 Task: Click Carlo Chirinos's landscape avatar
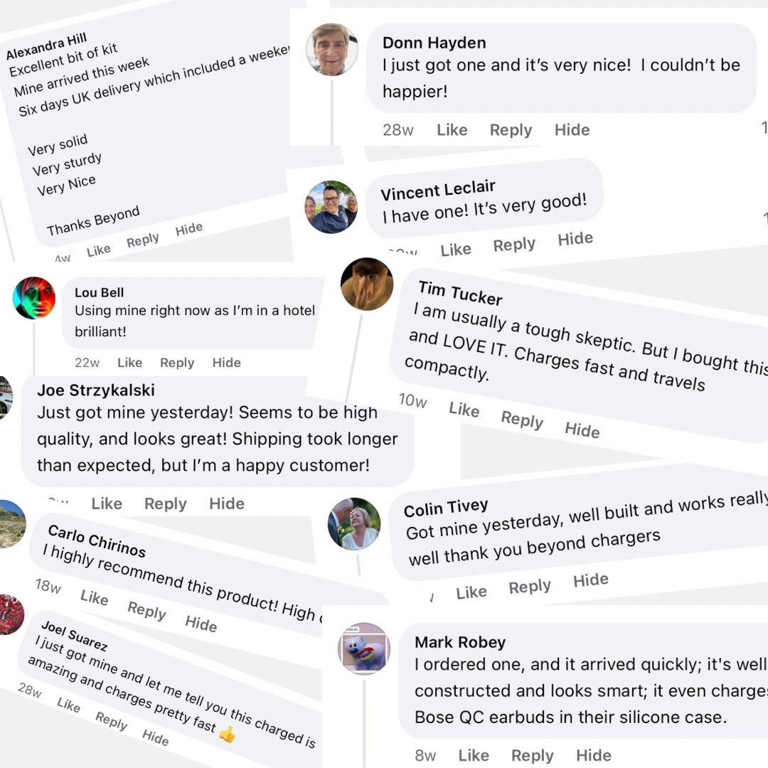(10, 524)
